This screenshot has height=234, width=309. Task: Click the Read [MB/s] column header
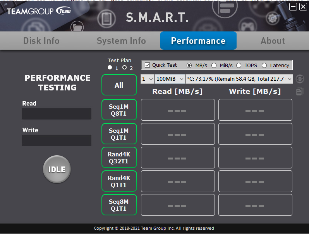(177, 92)
